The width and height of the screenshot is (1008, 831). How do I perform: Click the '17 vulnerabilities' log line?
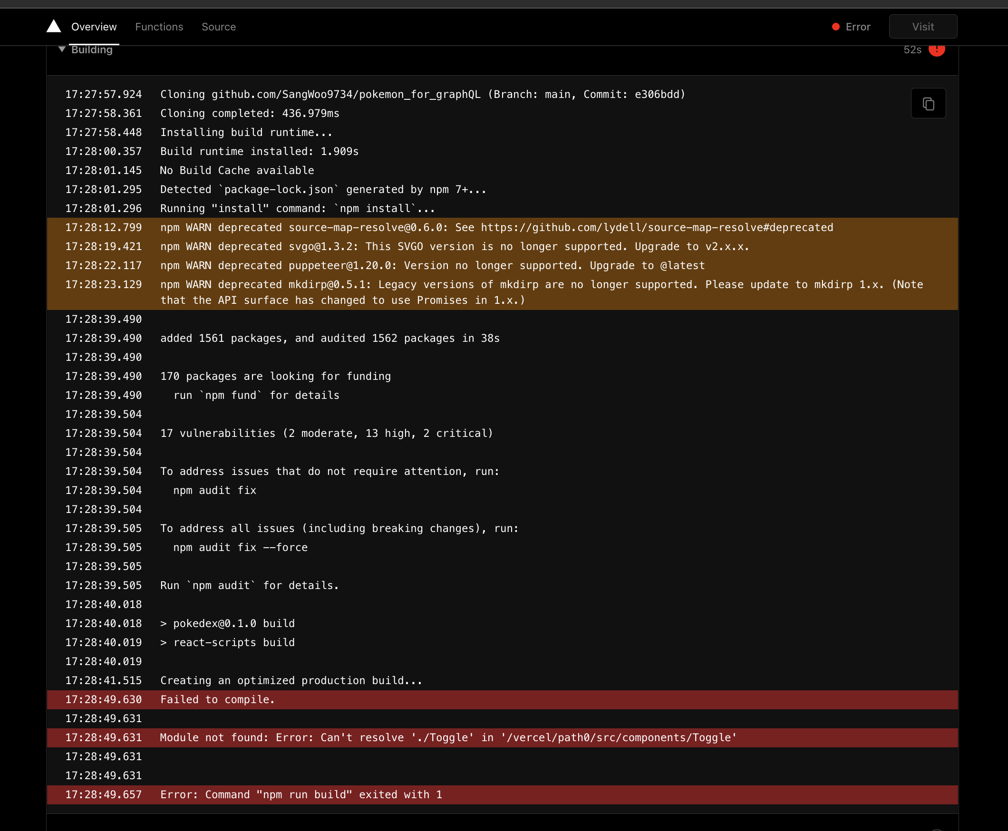327,433
